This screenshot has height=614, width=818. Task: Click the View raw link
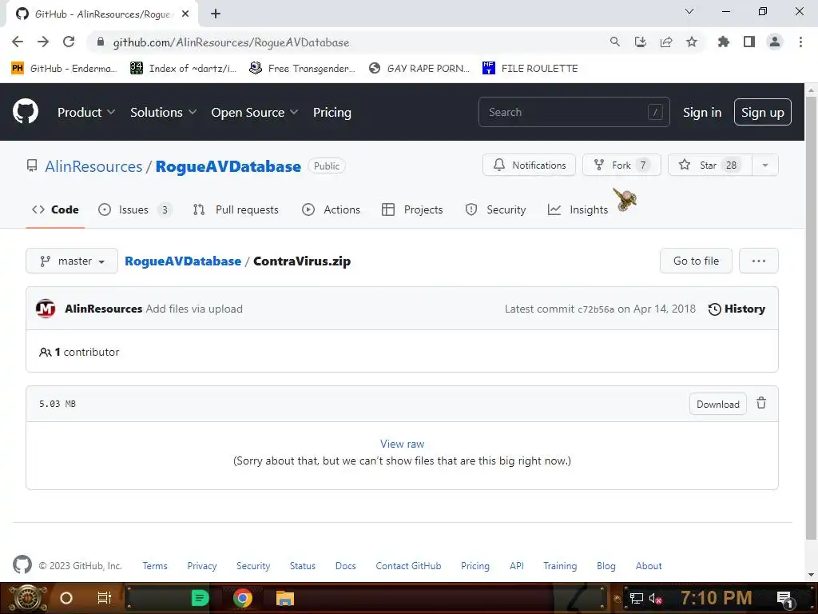tap(403, 444)
